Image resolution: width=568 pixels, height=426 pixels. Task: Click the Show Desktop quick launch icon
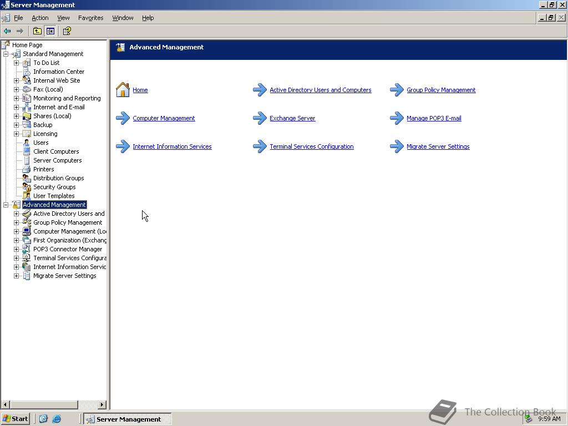pos(43,419)
